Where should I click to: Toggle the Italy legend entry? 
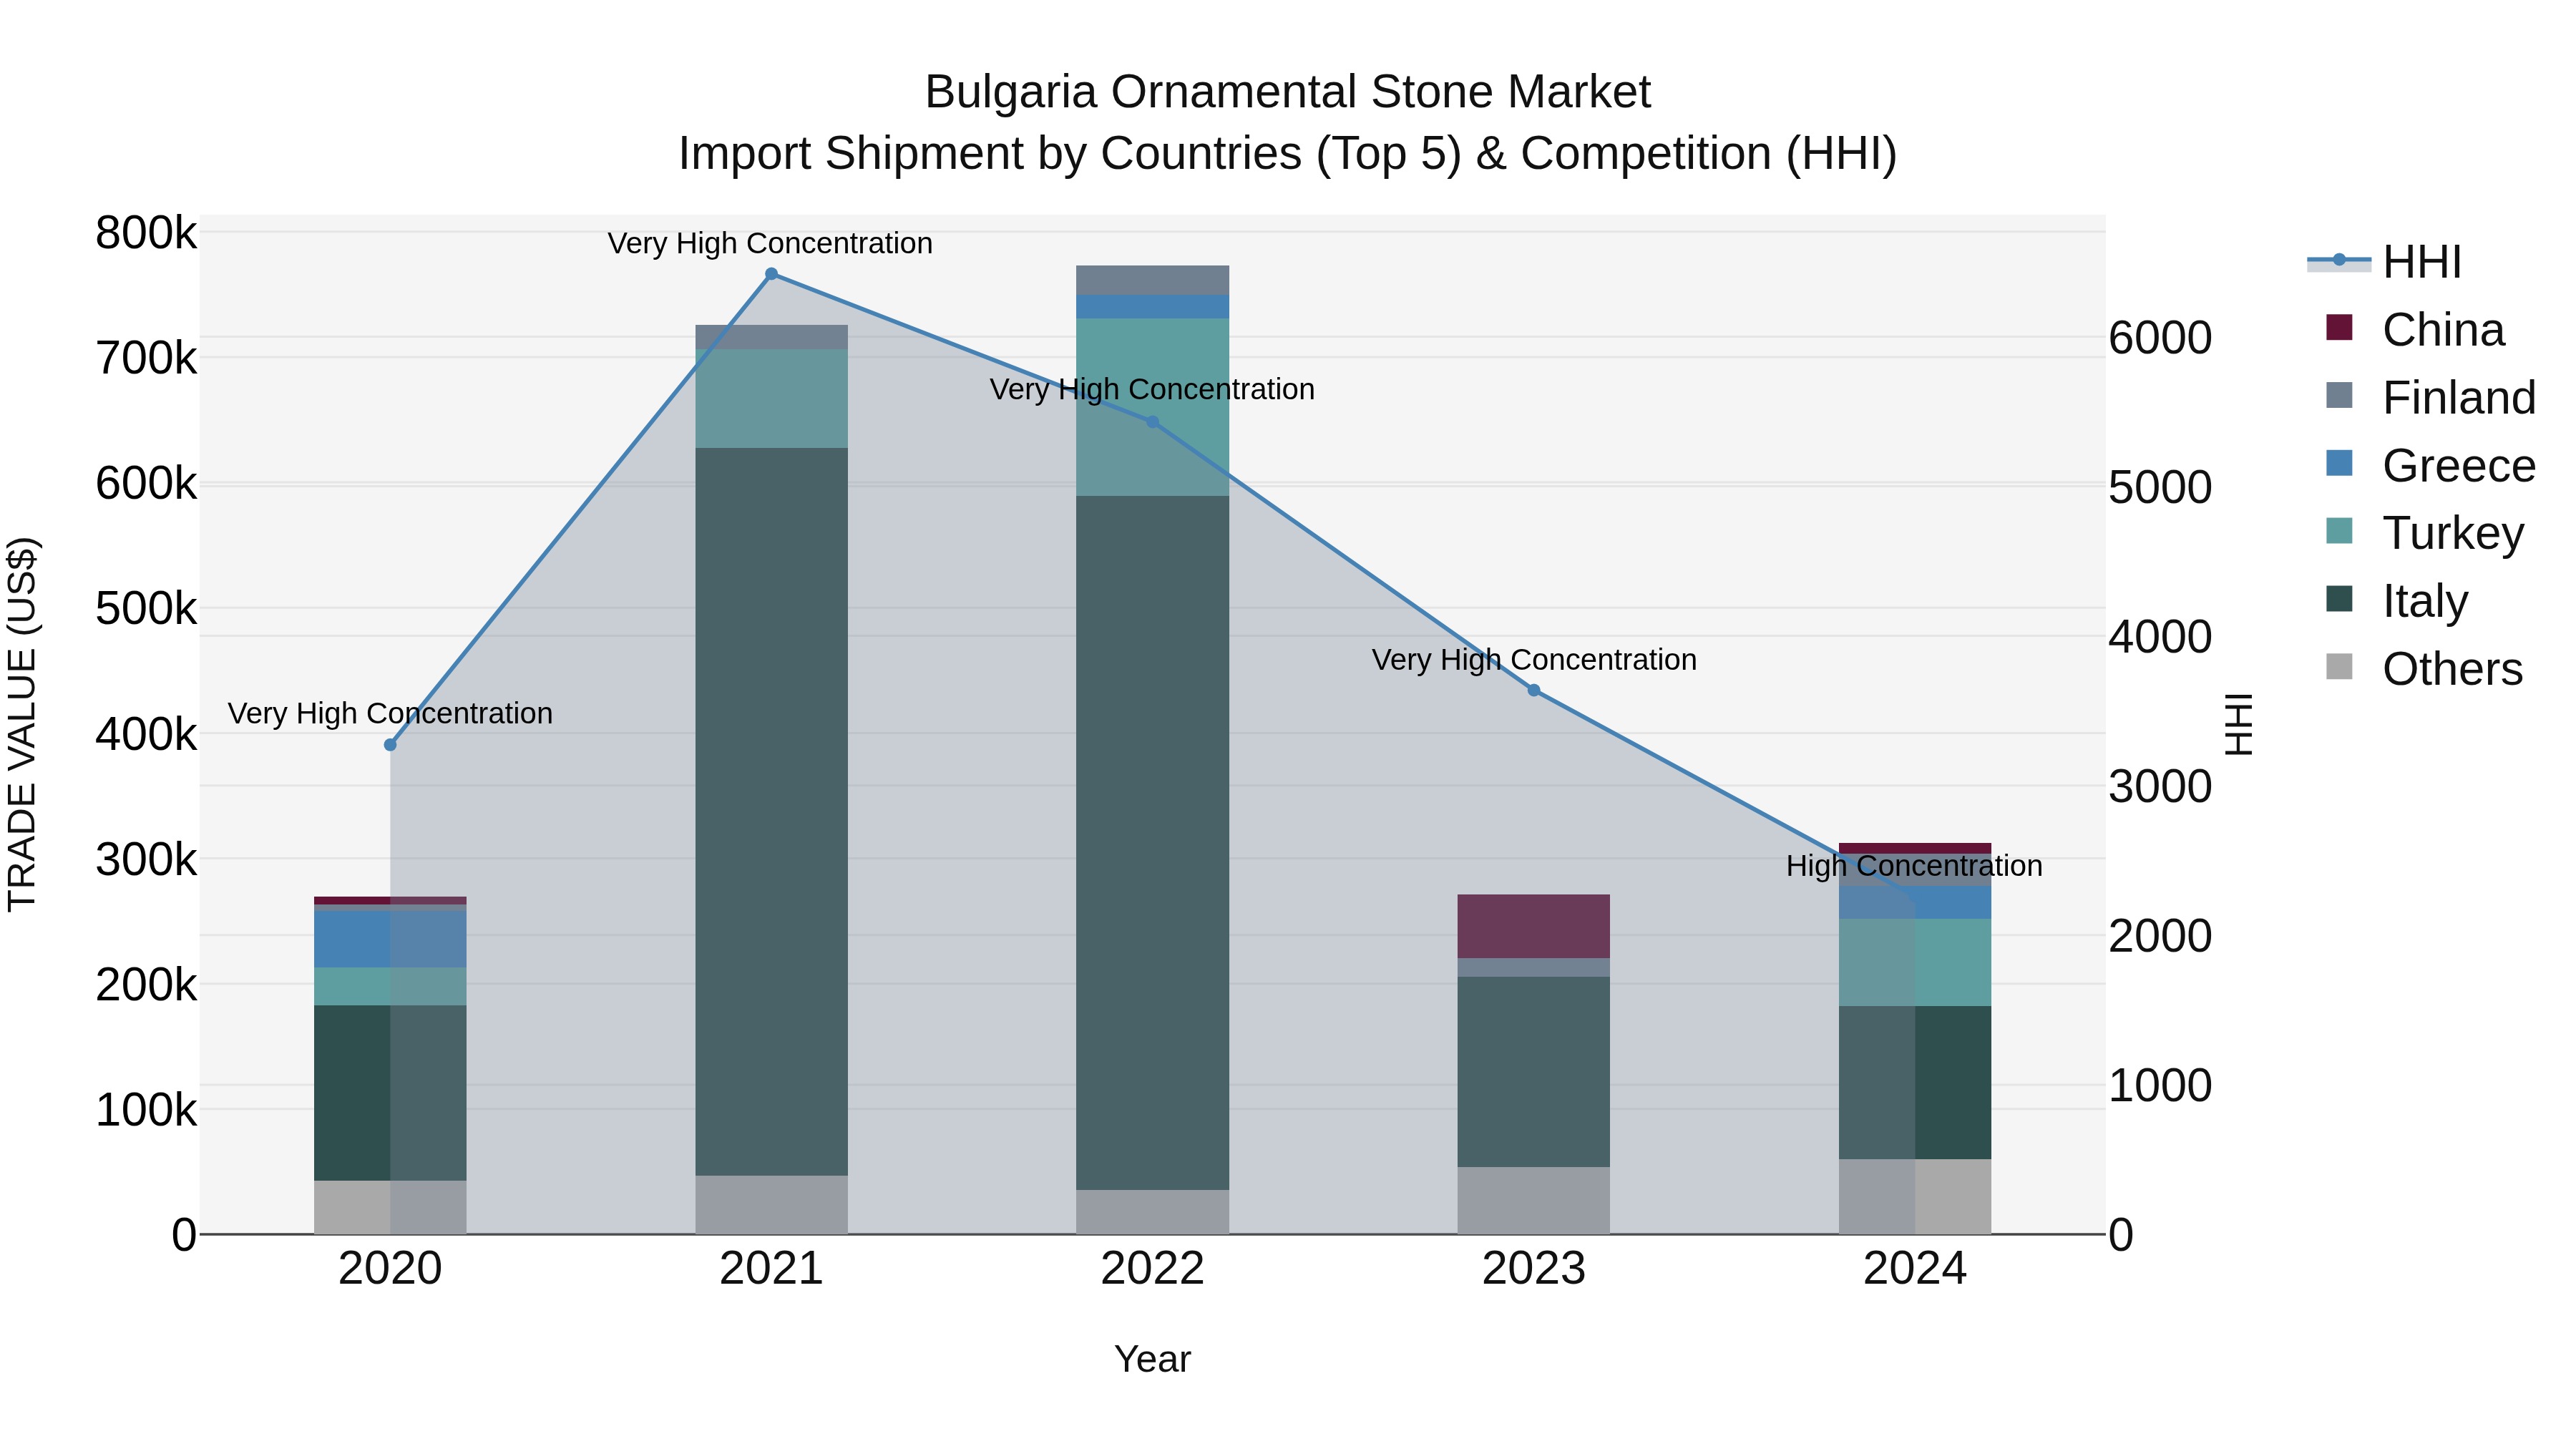[x=2397, y=600]
